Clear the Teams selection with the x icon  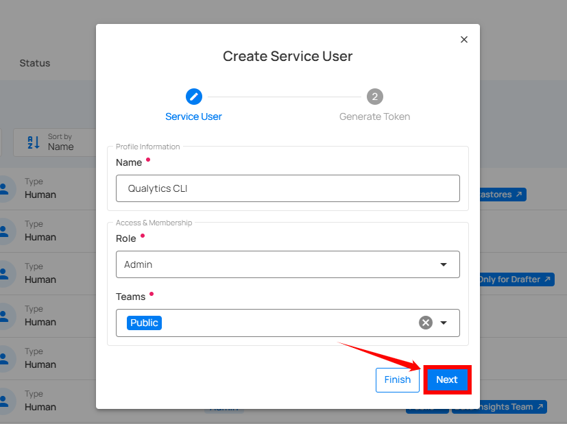(x=426, y=323)
